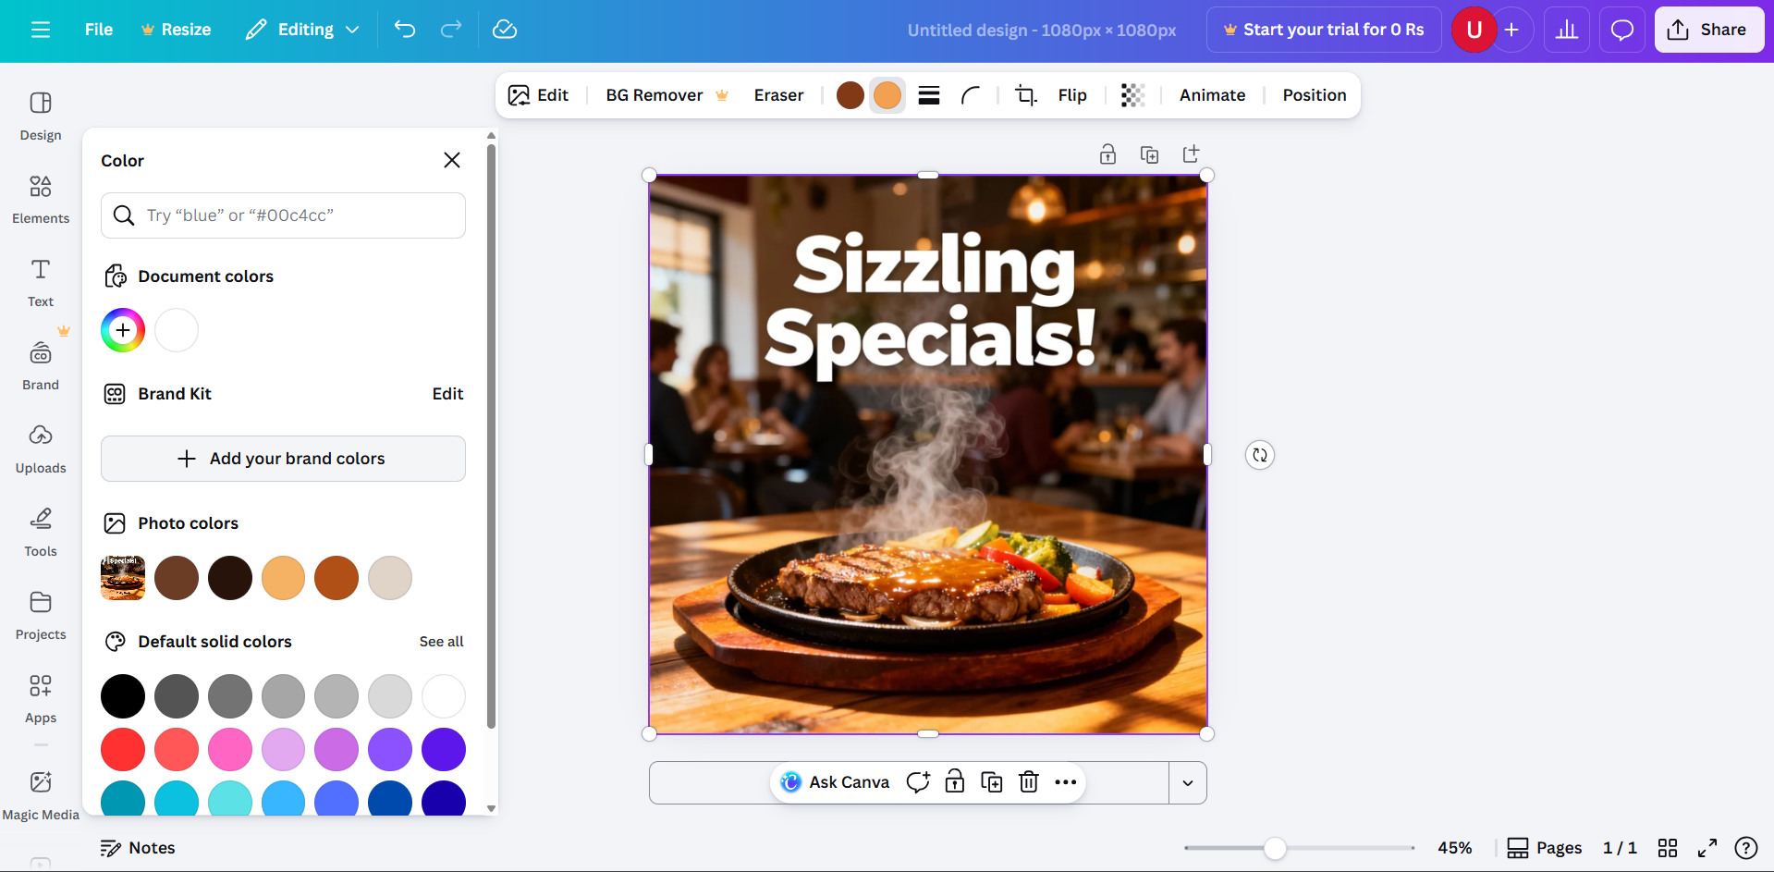
Task: Open the Uploads panel
Action: (40, 448)
